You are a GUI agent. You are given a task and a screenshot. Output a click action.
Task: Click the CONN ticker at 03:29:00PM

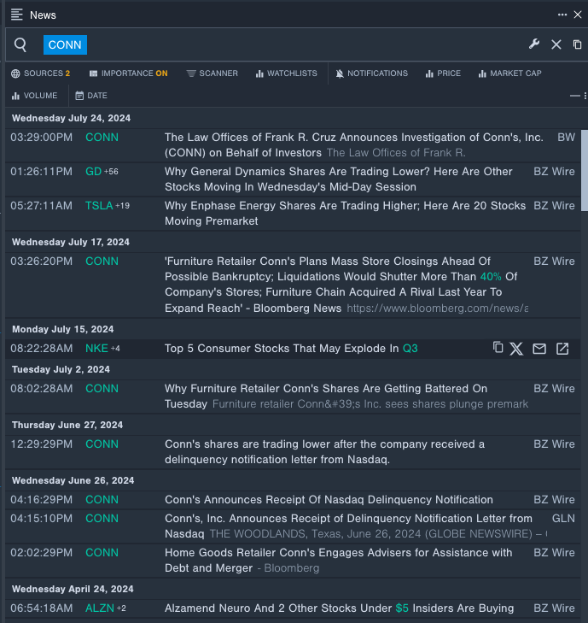[x=102, y=138]
